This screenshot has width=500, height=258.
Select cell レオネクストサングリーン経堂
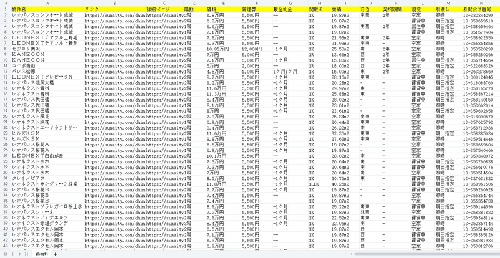point(47,184)
